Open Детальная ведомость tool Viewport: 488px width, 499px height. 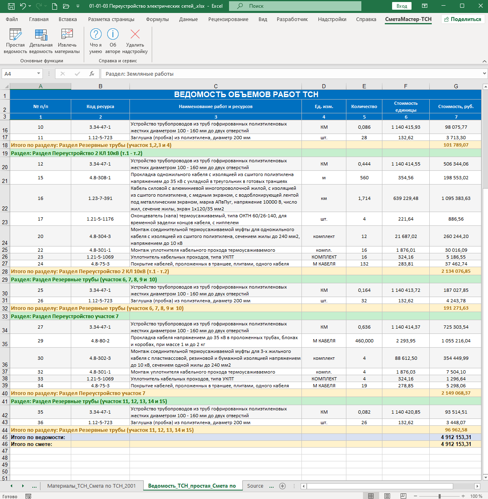(x=41, y=41)
